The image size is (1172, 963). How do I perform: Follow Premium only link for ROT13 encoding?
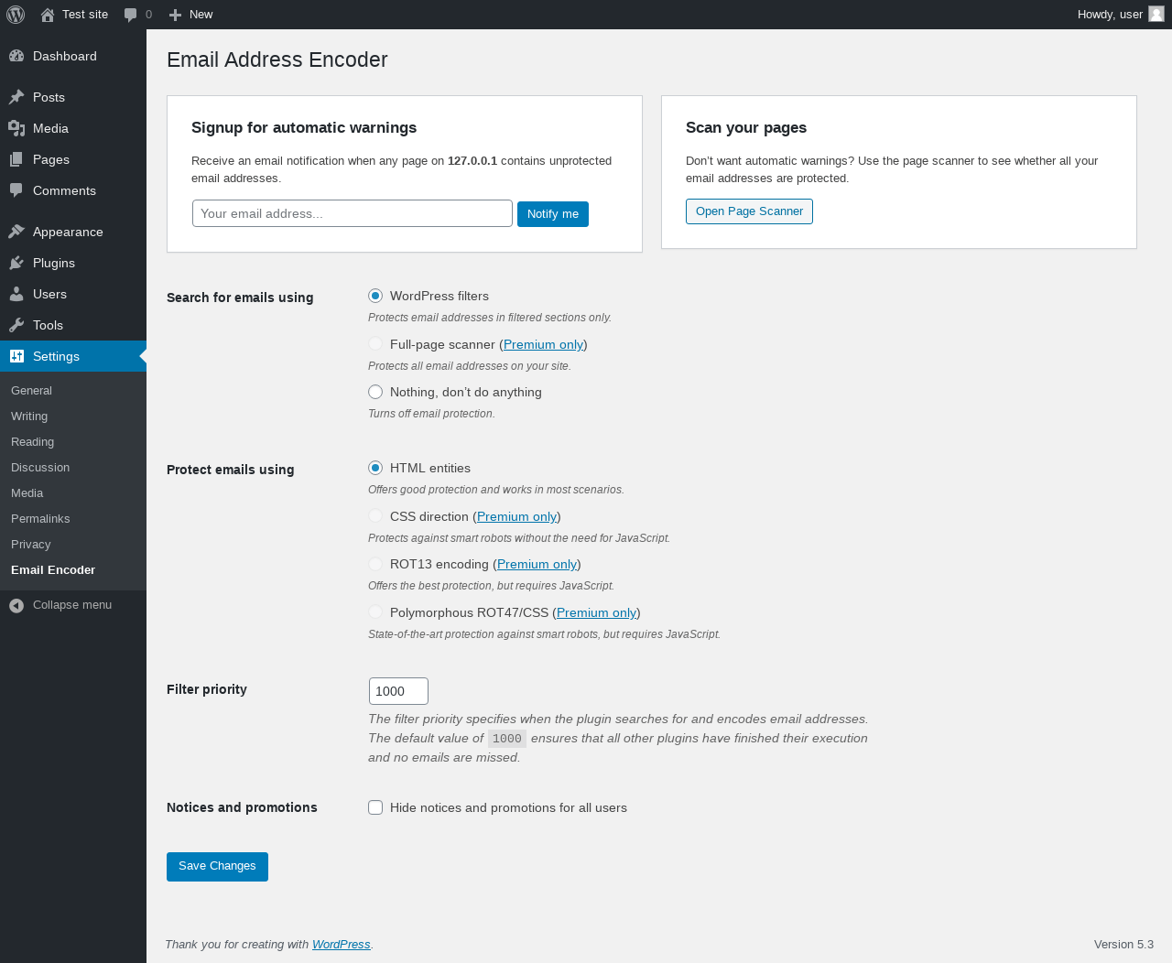click(x=537, y=564)
